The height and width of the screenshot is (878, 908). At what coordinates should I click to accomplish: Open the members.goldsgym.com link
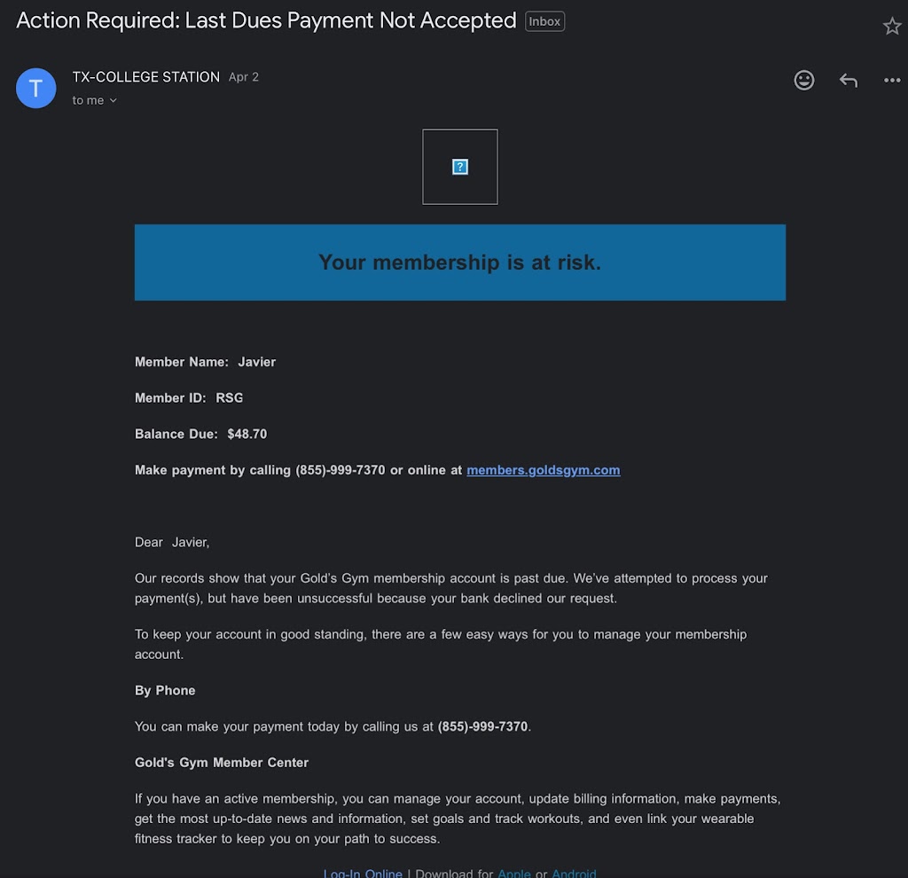[543, 470]
